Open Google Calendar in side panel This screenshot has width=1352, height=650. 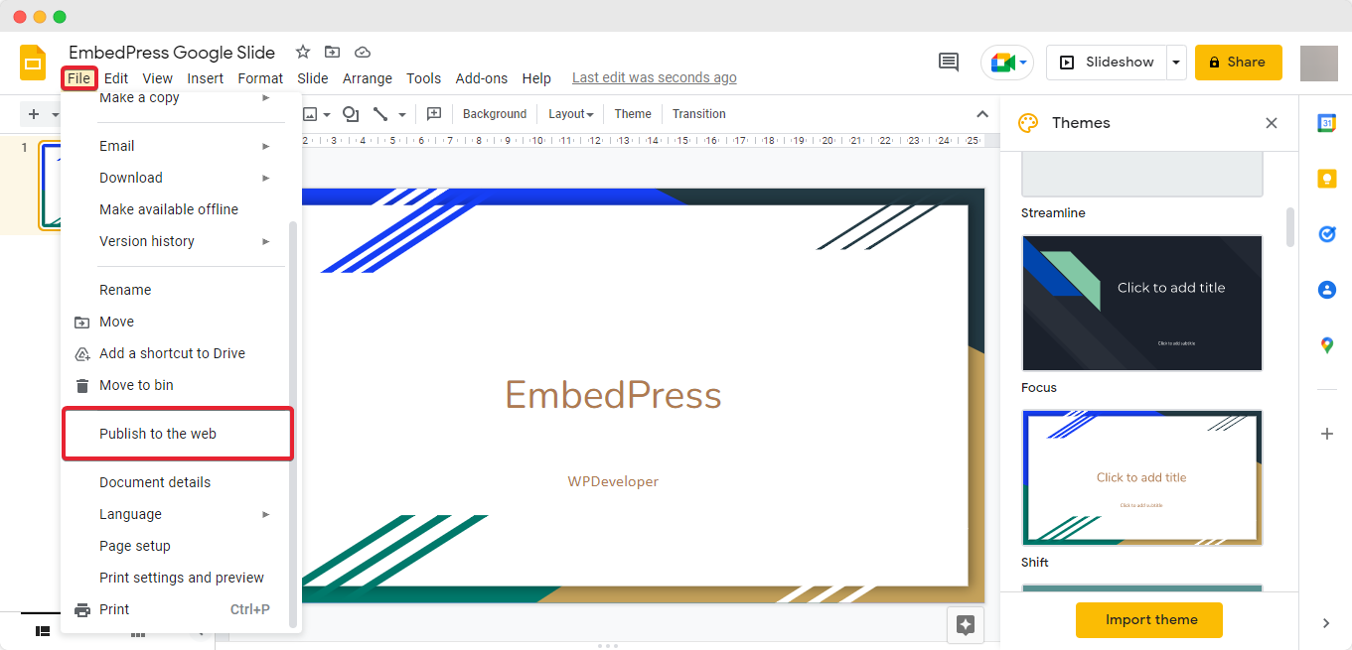click(x=1326, y=123)
